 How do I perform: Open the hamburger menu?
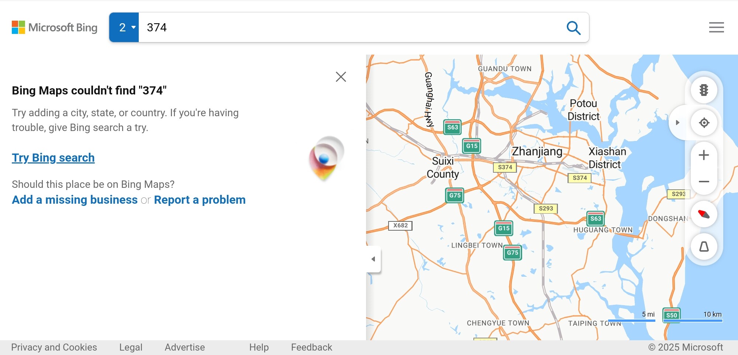tap(716, 27)
